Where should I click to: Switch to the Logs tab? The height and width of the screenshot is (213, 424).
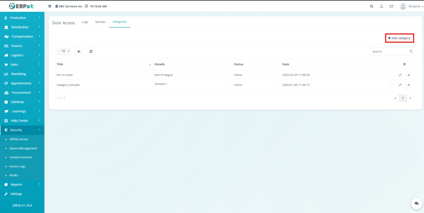[x=85, y=22]
